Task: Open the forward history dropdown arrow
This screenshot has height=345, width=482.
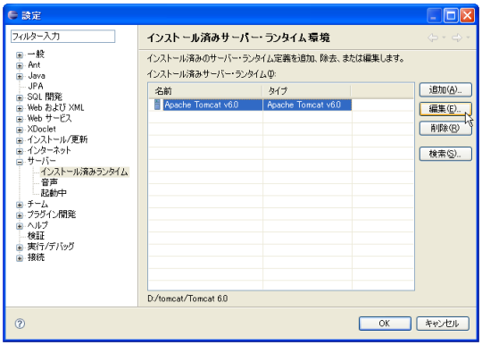Action: pyautogui.click(x=468, y=38)
